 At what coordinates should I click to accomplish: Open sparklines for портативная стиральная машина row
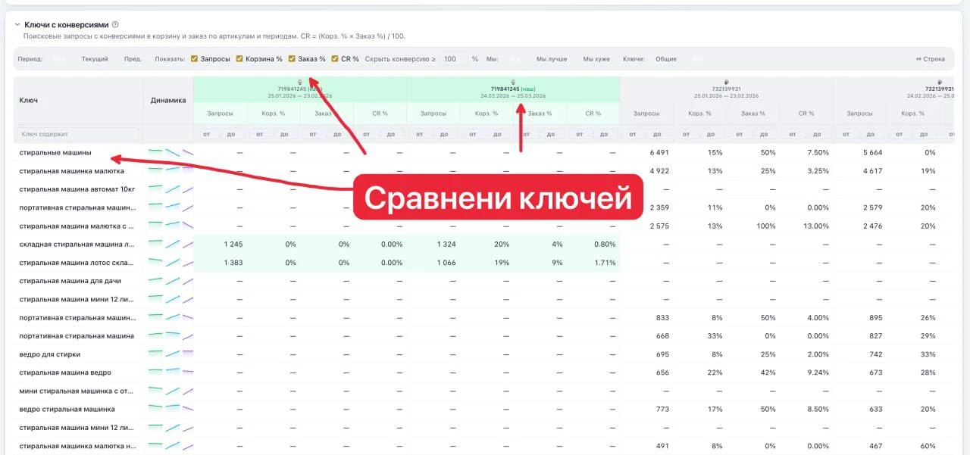171,335
